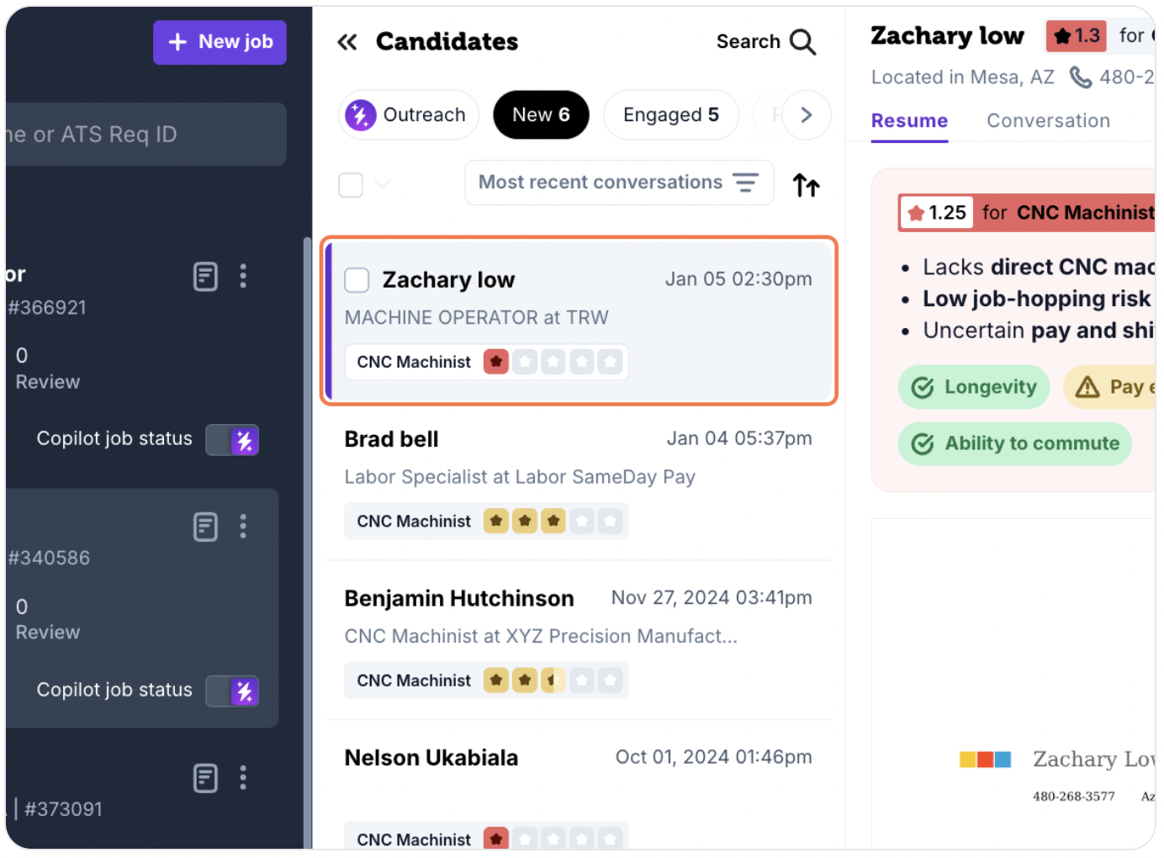Click the New job button
This screenshot has height=858, width=1164.
coord(220,42)
